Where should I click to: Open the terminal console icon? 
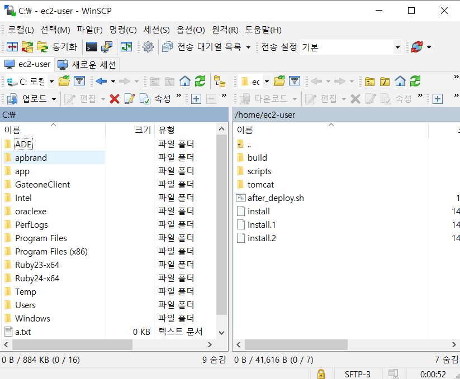pos(91,47)
